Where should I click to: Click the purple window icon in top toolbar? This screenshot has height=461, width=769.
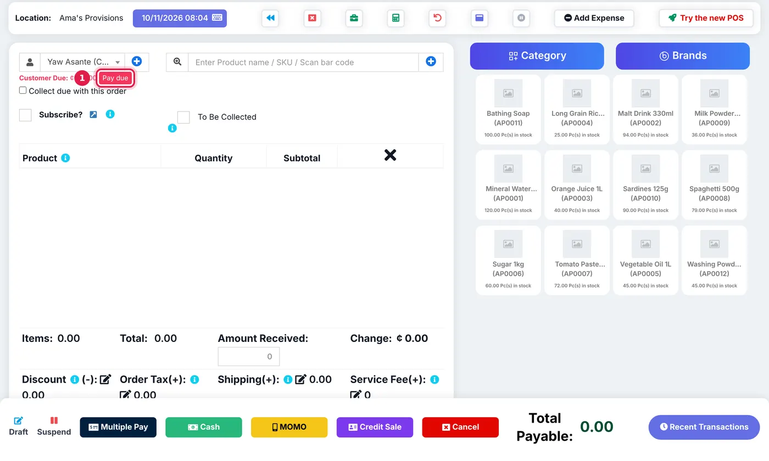pyautogui.click(x=479, y=18)
